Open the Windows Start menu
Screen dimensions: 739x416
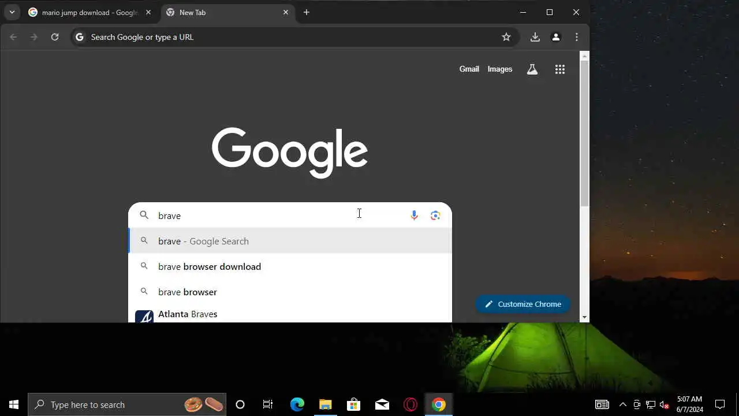[x=14, y=404]
